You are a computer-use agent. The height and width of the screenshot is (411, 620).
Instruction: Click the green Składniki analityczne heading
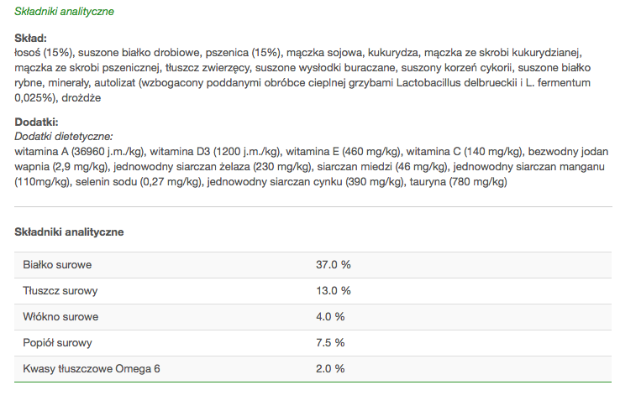tap(64, 12)
